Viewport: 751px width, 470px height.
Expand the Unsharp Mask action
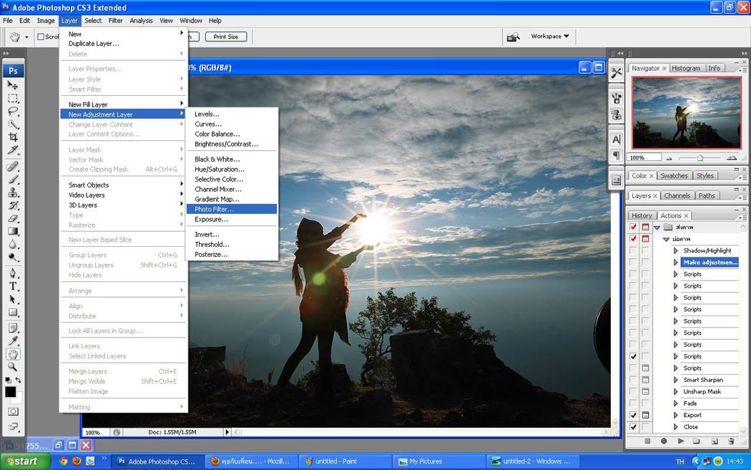675,392
